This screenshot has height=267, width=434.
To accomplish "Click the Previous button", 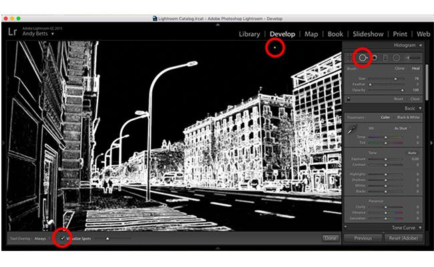I will 363,238.
